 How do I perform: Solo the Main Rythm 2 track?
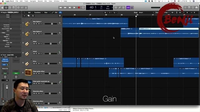36,34
